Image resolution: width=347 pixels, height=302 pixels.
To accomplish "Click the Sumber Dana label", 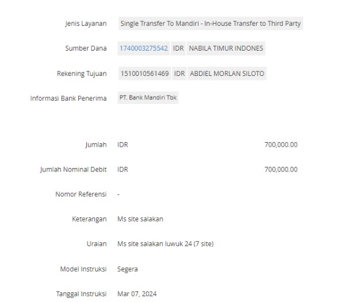I will coord(86,48).
